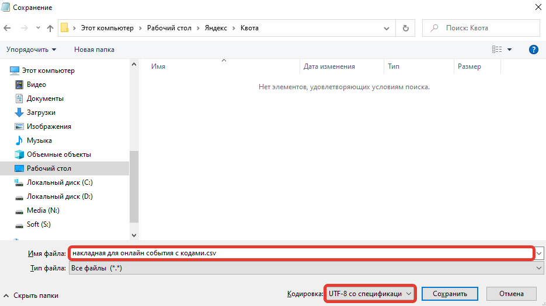The height and width of the screenshot is (306, 546).
Task: Click the Имя файла text field
Action: coord(301,253)
